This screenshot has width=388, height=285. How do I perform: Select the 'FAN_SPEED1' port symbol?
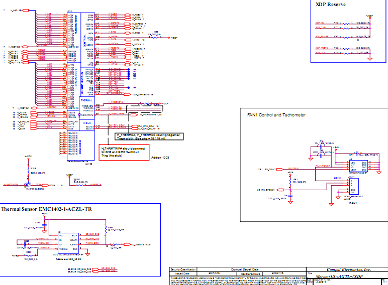280,190
